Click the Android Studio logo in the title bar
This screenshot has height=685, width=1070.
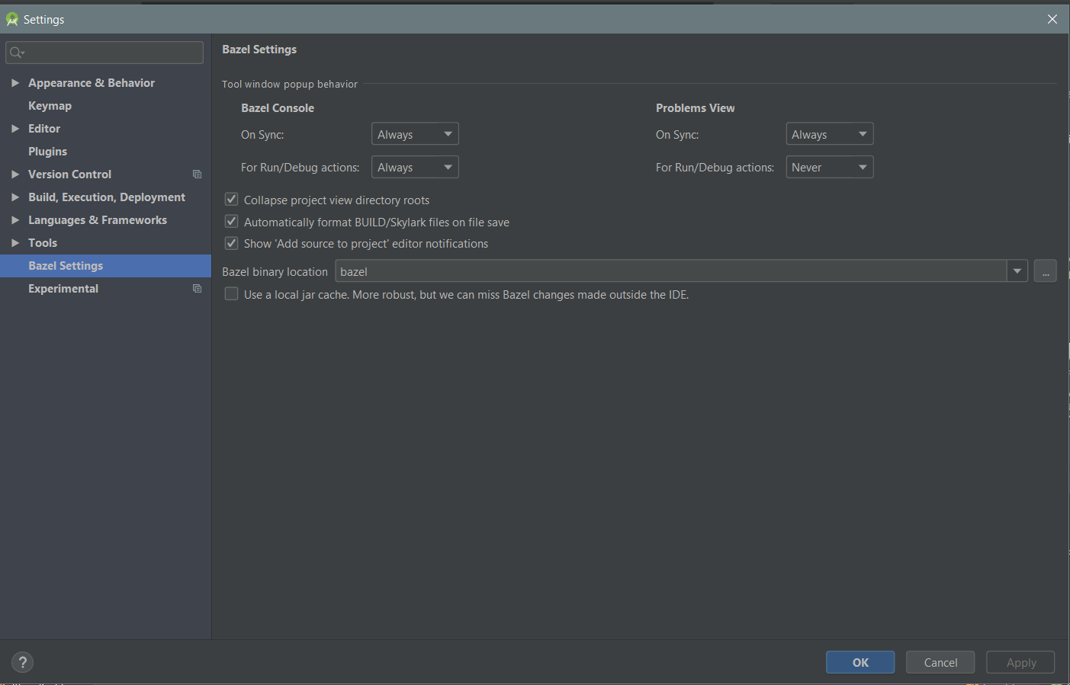[11, 18]
